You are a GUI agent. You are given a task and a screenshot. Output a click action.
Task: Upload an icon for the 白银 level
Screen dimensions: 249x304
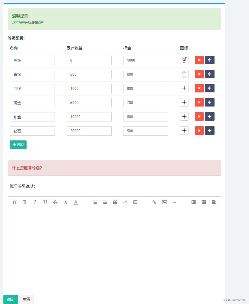184,88
